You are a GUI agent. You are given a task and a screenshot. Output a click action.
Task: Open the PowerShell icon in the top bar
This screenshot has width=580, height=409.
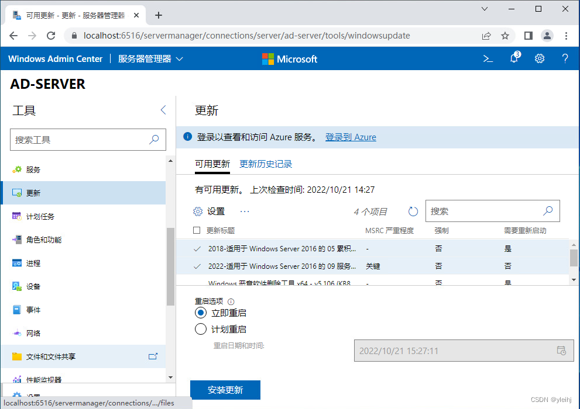click(x=488, y=58)
